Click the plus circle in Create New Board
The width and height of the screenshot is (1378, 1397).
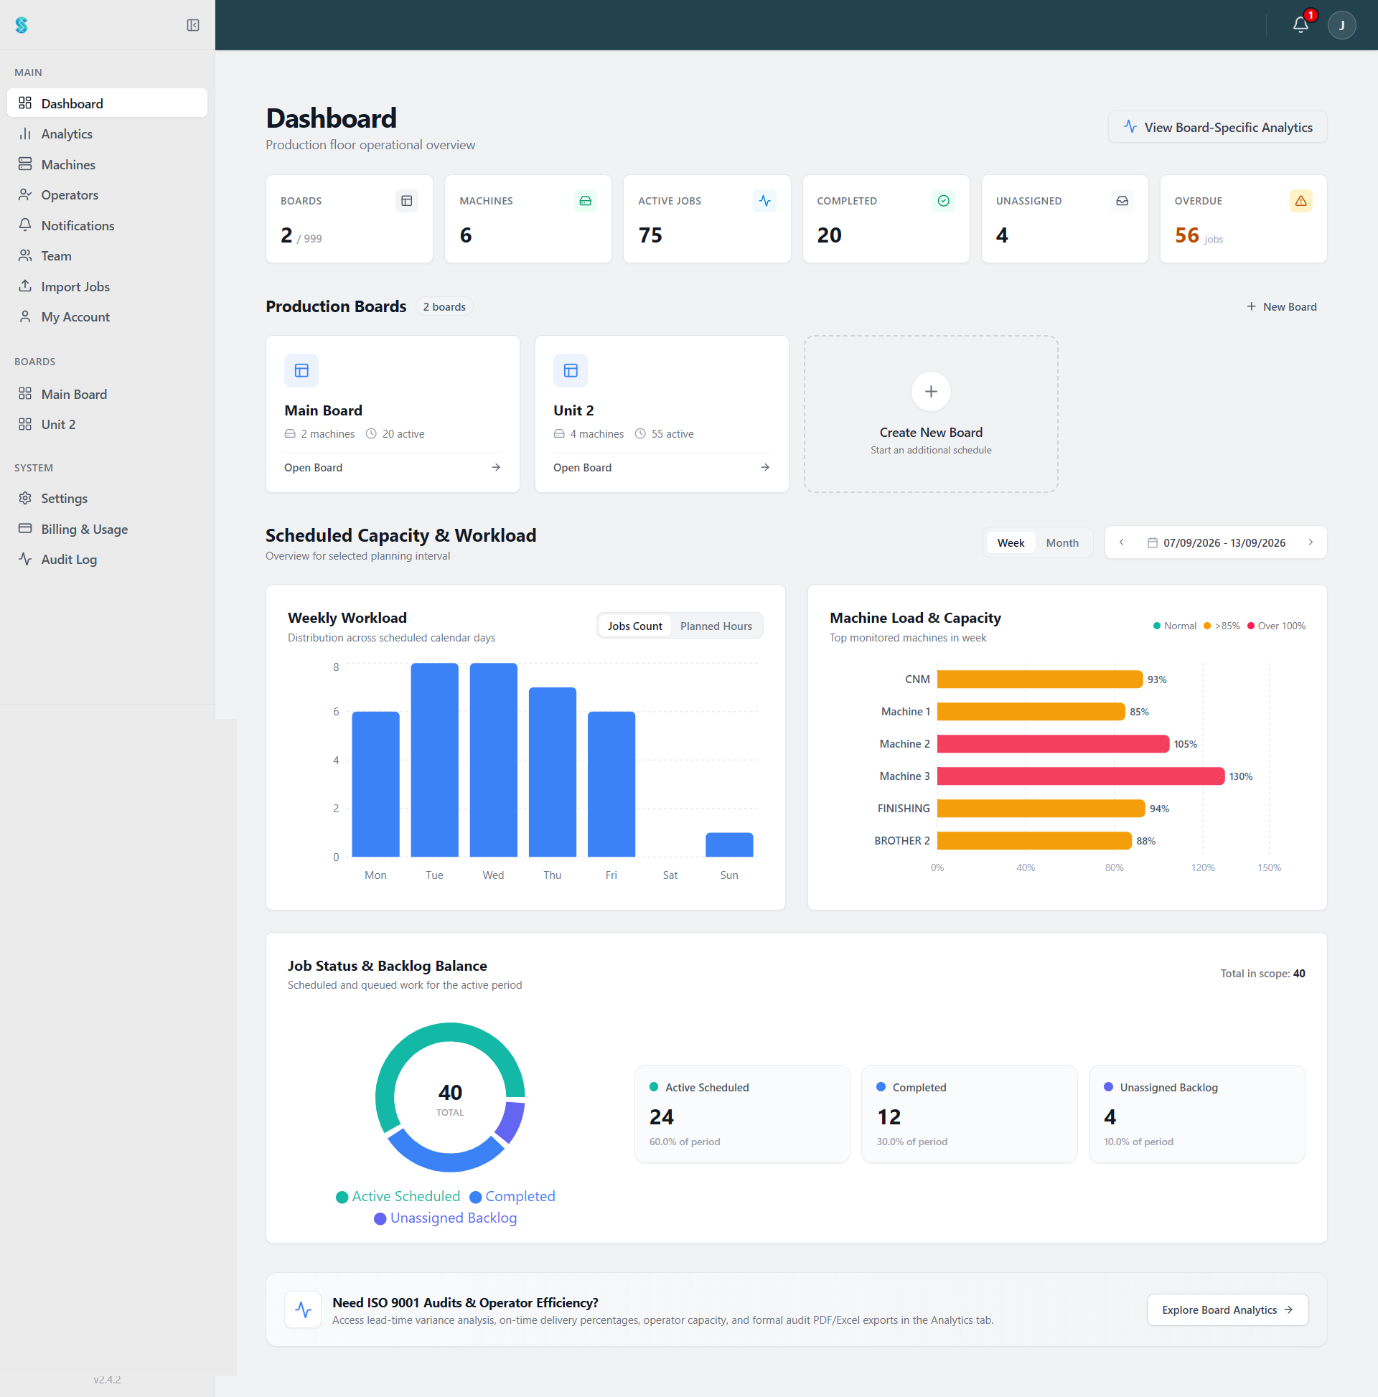(931, 392)
